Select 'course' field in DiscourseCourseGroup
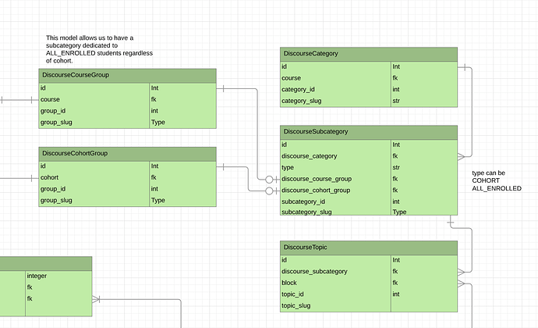The image size is (538, 328). click(x=50, y=99)
